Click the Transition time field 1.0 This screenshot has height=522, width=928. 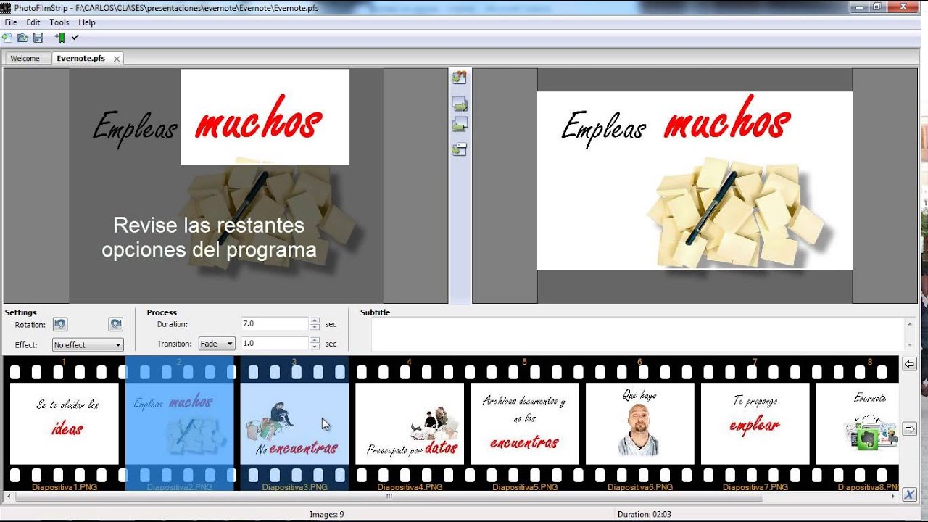pos(275,344)
